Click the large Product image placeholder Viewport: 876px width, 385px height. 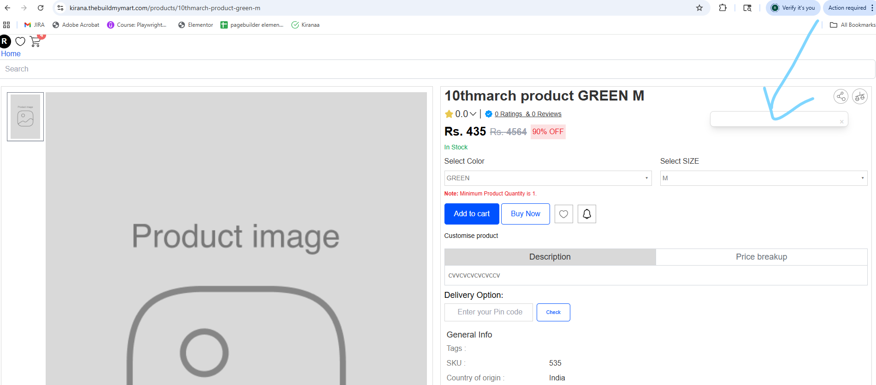point(236,238)
